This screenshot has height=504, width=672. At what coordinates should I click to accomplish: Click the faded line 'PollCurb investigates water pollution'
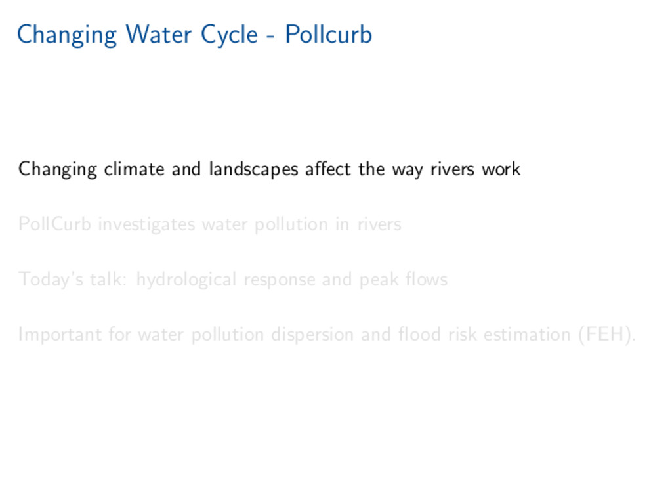[x=210, y=224]
